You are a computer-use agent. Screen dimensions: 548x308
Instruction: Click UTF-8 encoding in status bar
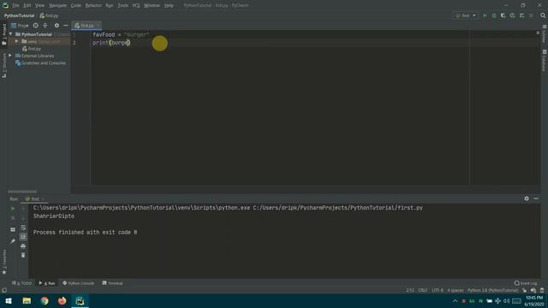438,291
